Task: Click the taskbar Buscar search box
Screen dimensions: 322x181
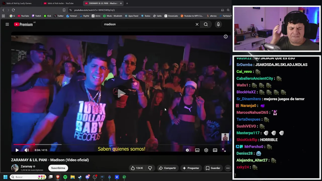Action: (x=28, y=177)
